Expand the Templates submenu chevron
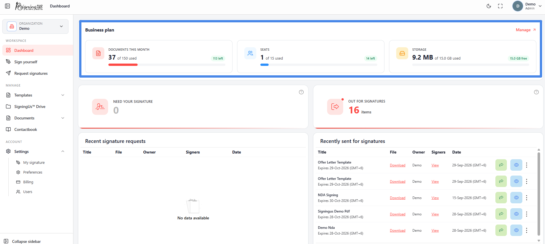545x244 pixels. tap(63, 95)
